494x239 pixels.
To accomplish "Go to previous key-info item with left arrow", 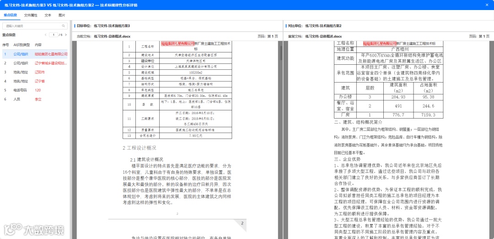I will (46, 35).
